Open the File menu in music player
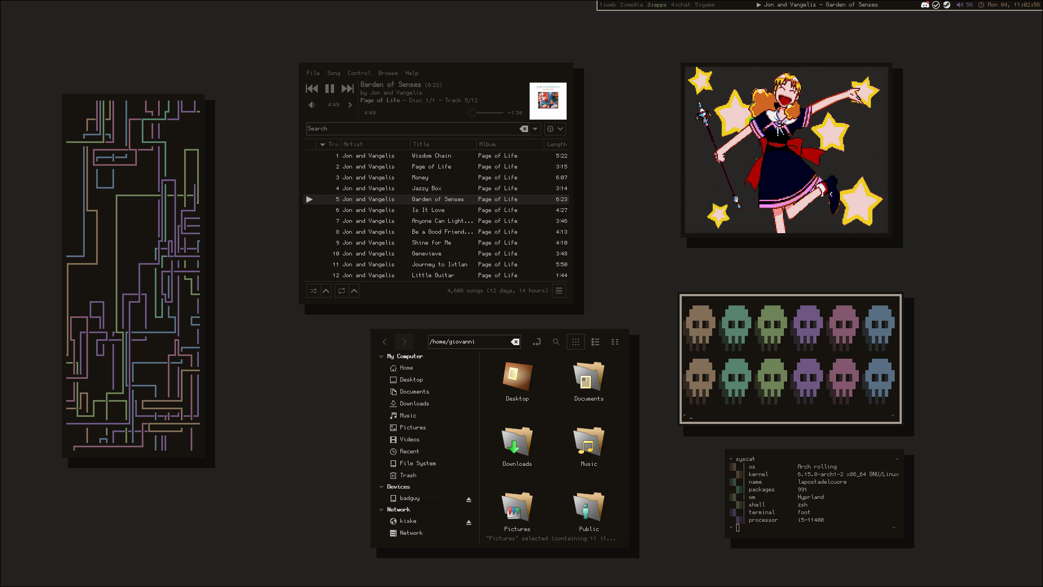Screen dimensions: 1043x587 point(313,73)
